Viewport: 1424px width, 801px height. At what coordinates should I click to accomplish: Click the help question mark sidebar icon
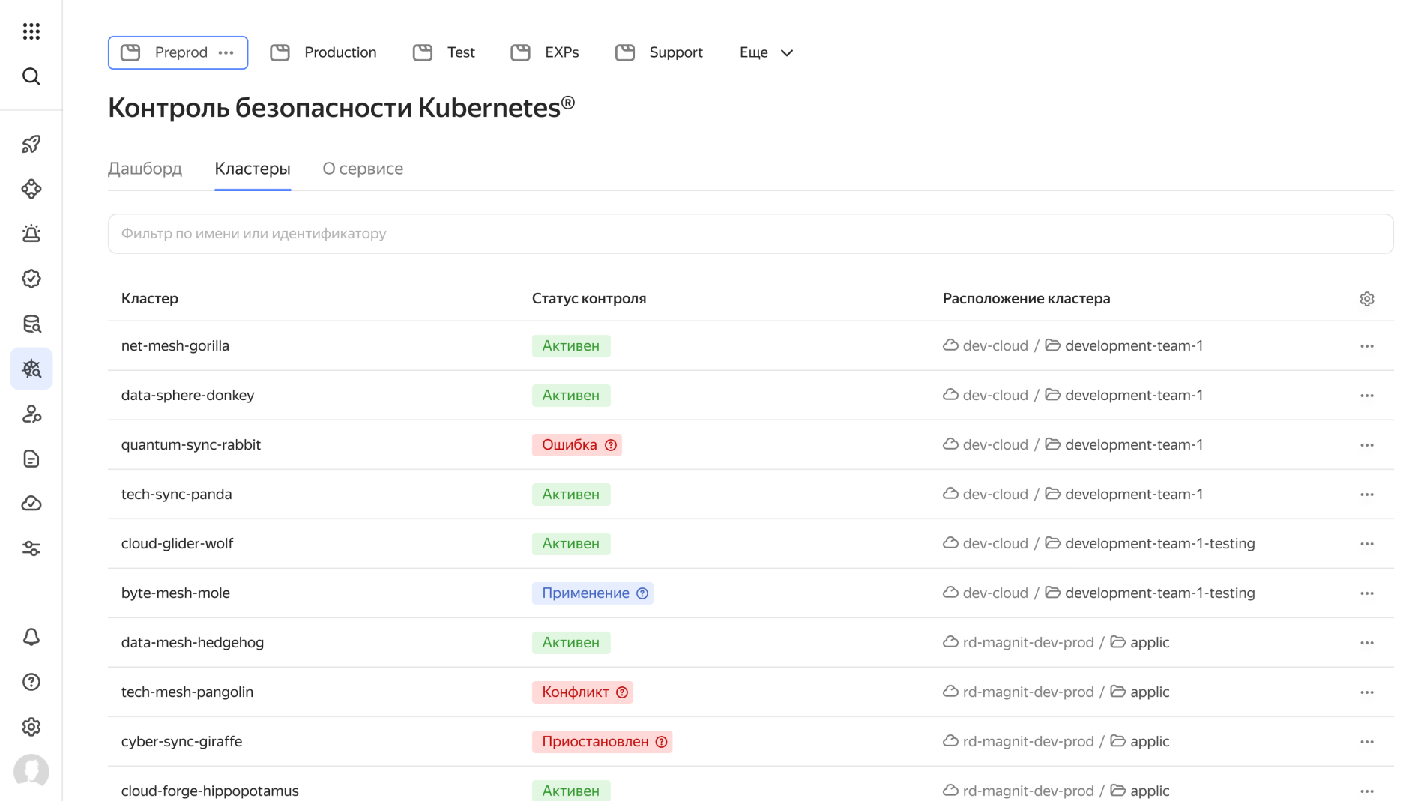point(31,682)
